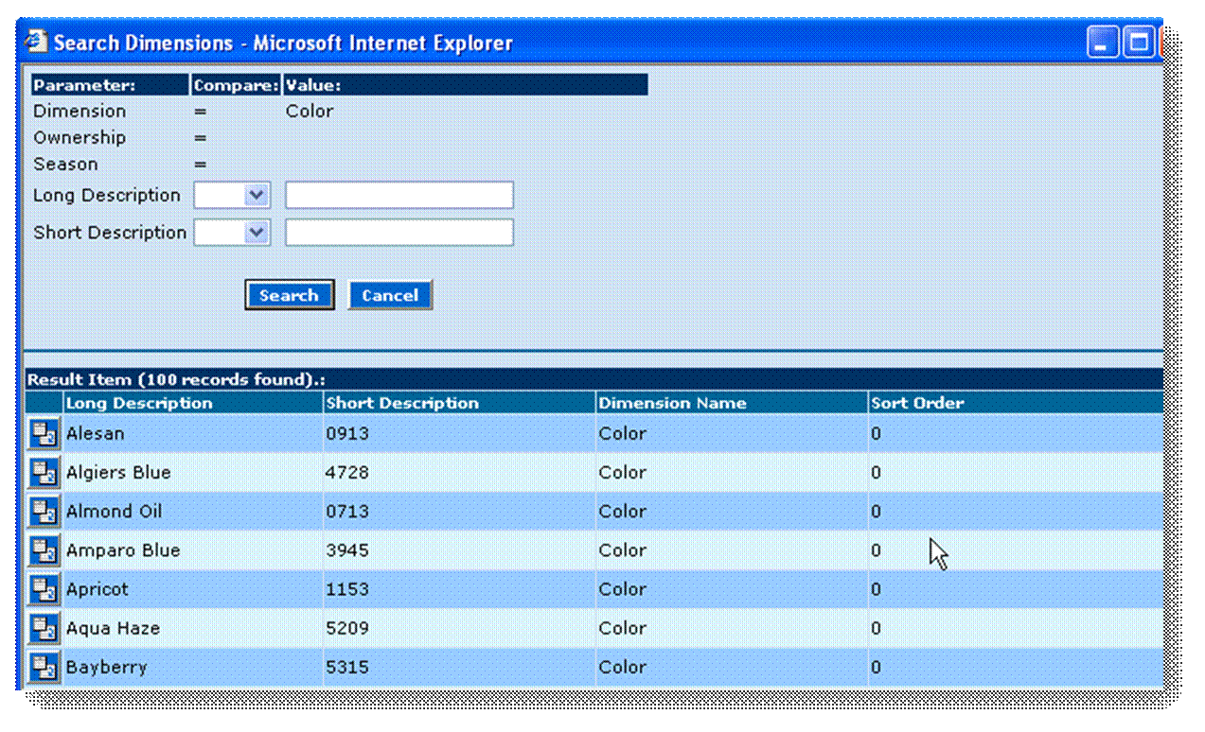Focus the Short Description value field
This screenshot has height=732, width=1205.
tap(399, 233)
